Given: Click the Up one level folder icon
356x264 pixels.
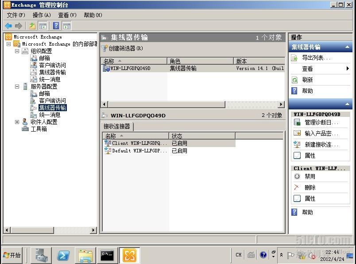Looking at the screenshot, I should [32, 26].
